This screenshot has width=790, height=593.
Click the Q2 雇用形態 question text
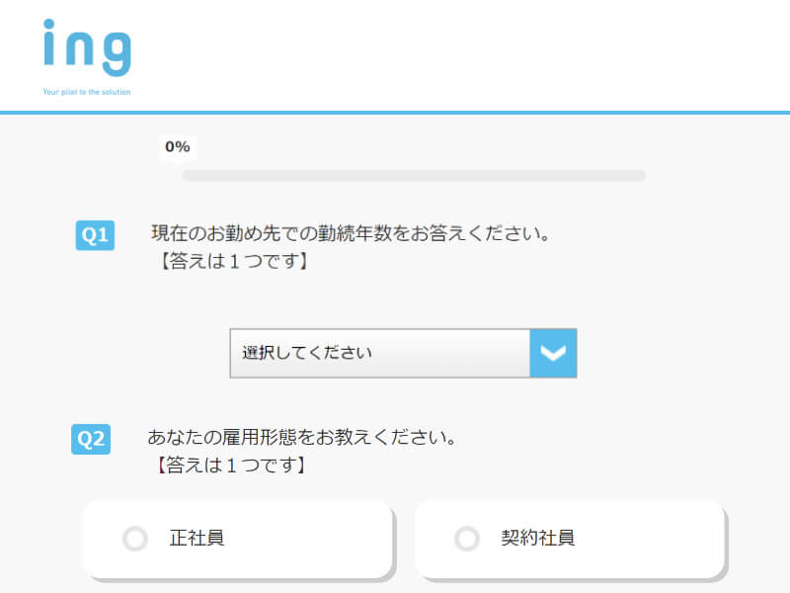(302, 437)
